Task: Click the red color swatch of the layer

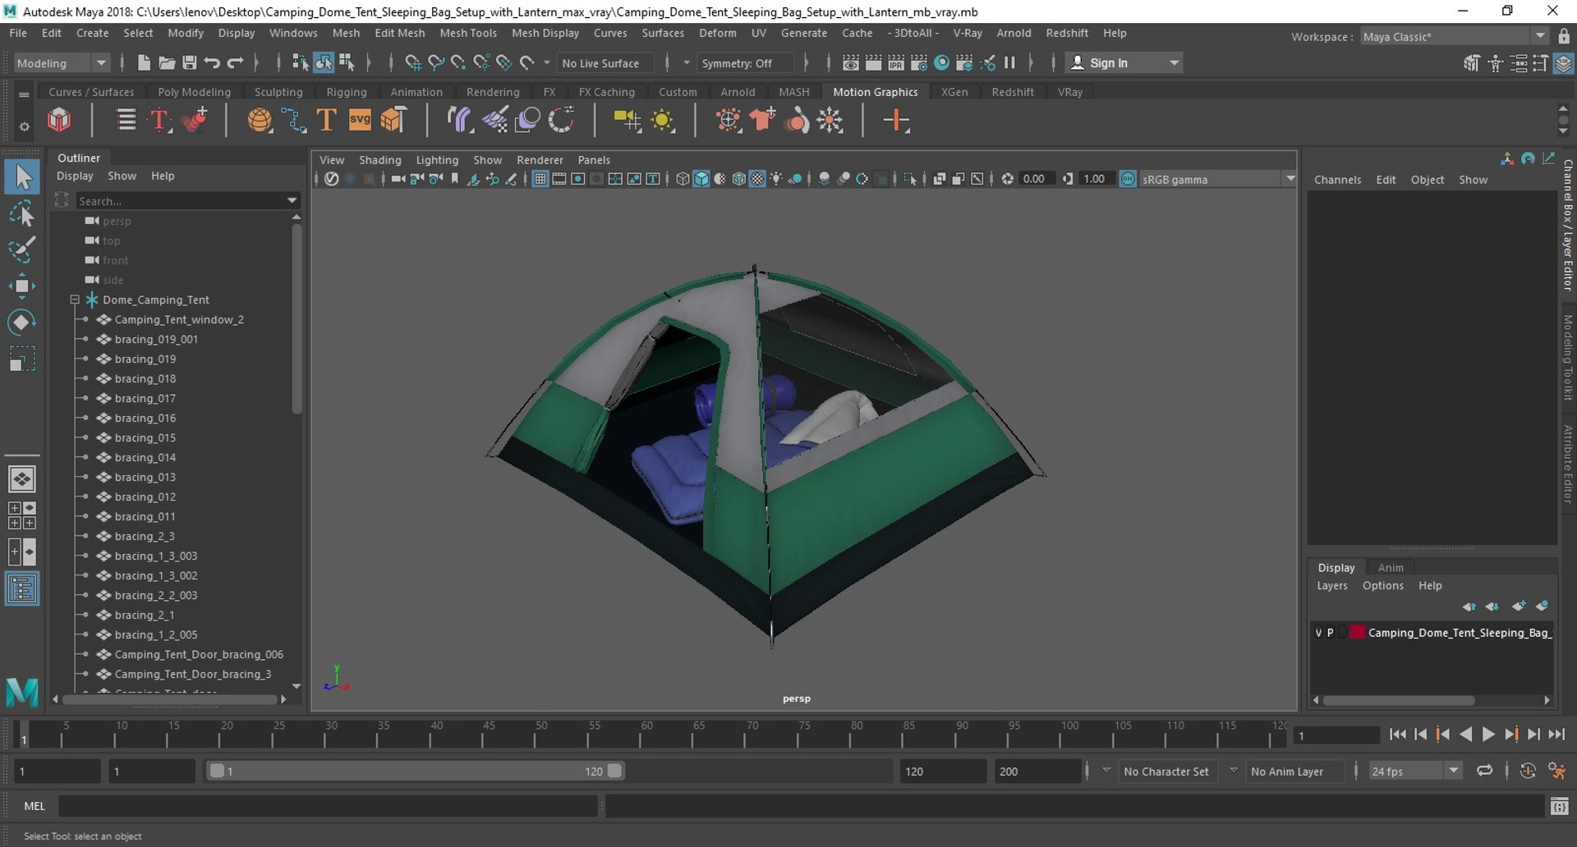Action: point(1358,633)
